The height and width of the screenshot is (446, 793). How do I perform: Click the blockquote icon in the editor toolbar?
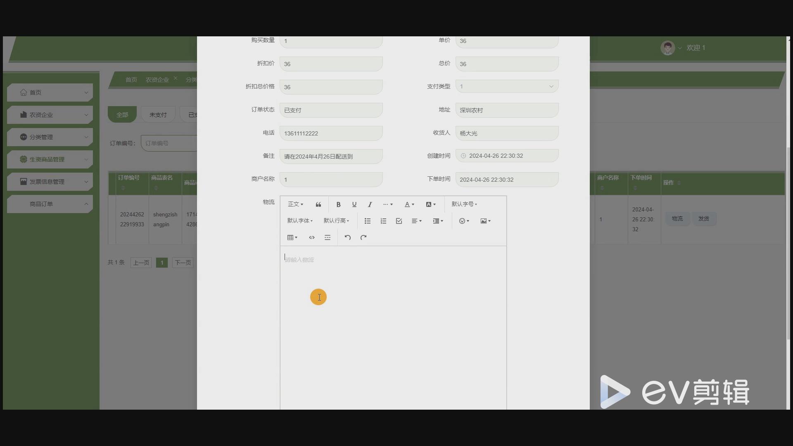click(x=318, y=204)
